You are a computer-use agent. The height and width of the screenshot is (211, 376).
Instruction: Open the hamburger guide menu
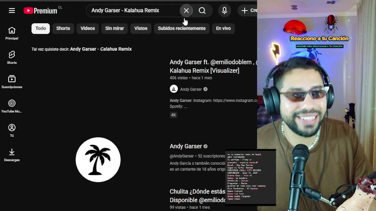click(x=12, y=11)
